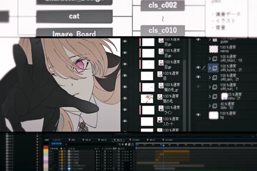Expand the 3dlo folder
The image size is (257, 171).
(210, 106)
